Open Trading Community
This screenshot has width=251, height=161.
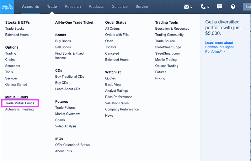coord(169,35)
